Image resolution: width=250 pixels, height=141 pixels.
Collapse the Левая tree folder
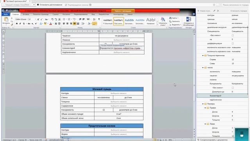(205, 124)
